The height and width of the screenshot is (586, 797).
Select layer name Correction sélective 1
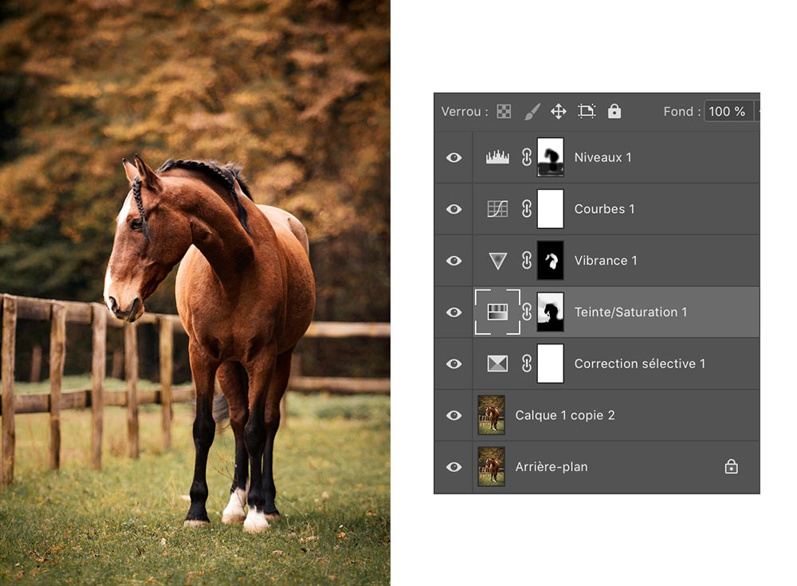click(639, 364)
